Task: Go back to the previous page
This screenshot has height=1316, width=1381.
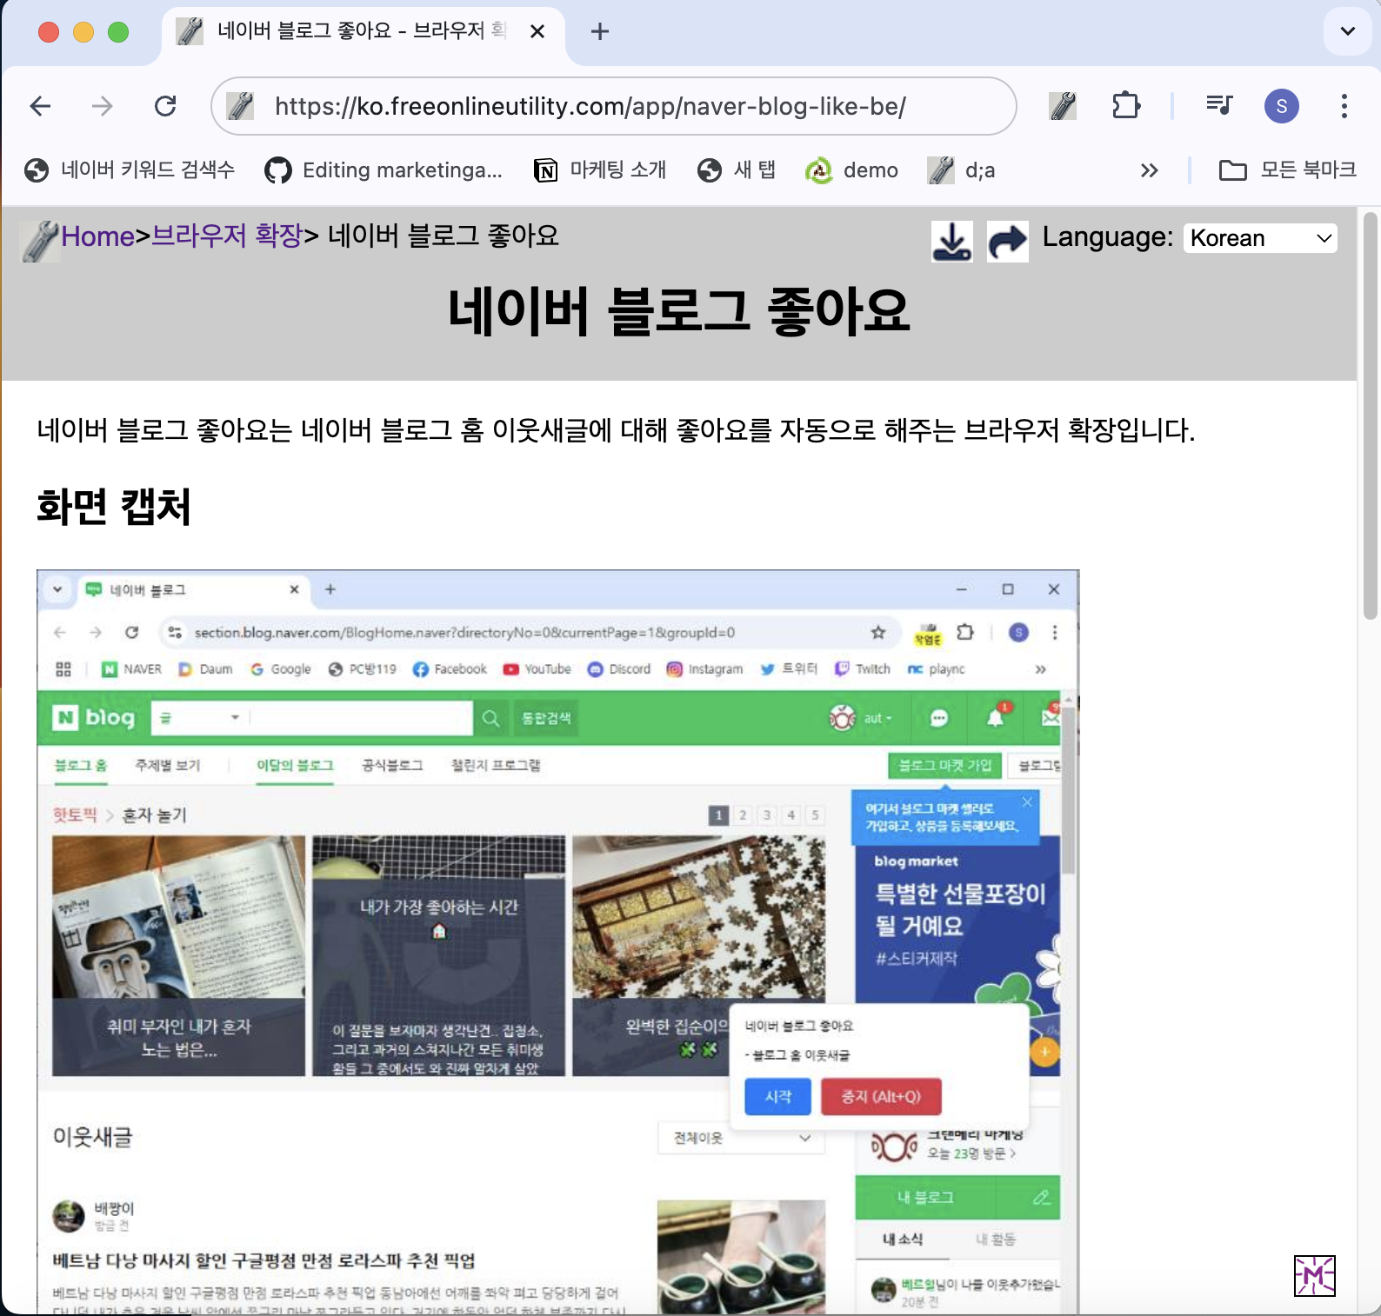Action: (41, 106)
